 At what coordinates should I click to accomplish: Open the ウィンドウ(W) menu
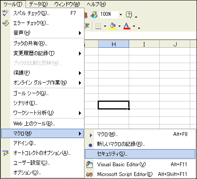coord(67,4)
